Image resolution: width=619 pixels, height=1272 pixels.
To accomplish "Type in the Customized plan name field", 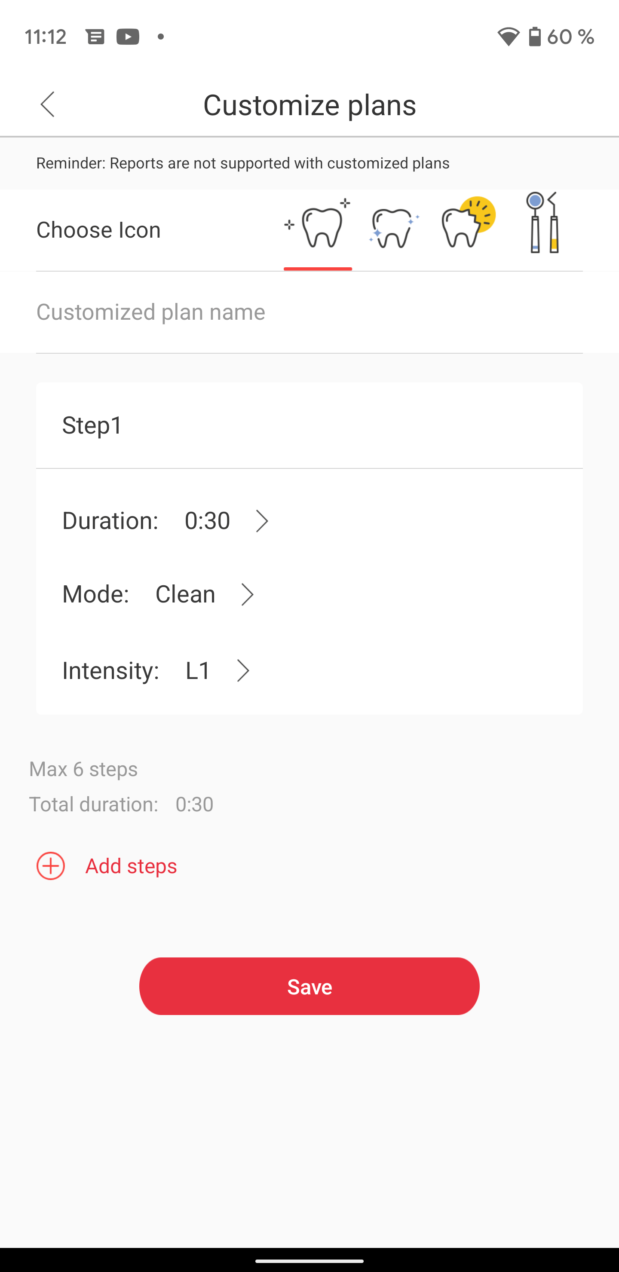I will coord(309,312).
